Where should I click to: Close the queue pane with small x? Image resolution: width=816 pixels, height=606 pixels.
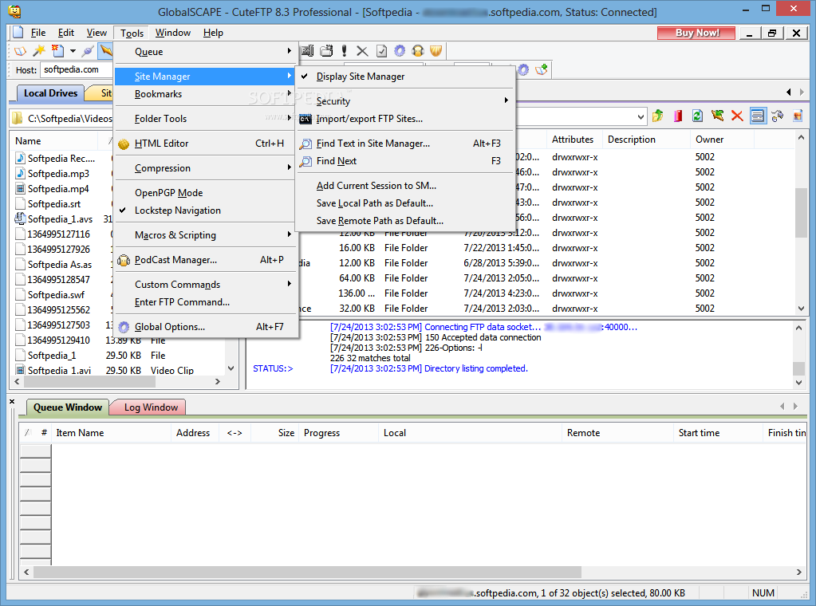pos(12,401)
